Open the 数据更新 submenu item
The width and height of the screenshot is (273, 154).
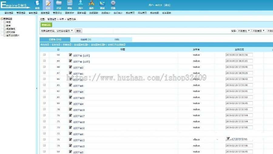click(94, 13)
